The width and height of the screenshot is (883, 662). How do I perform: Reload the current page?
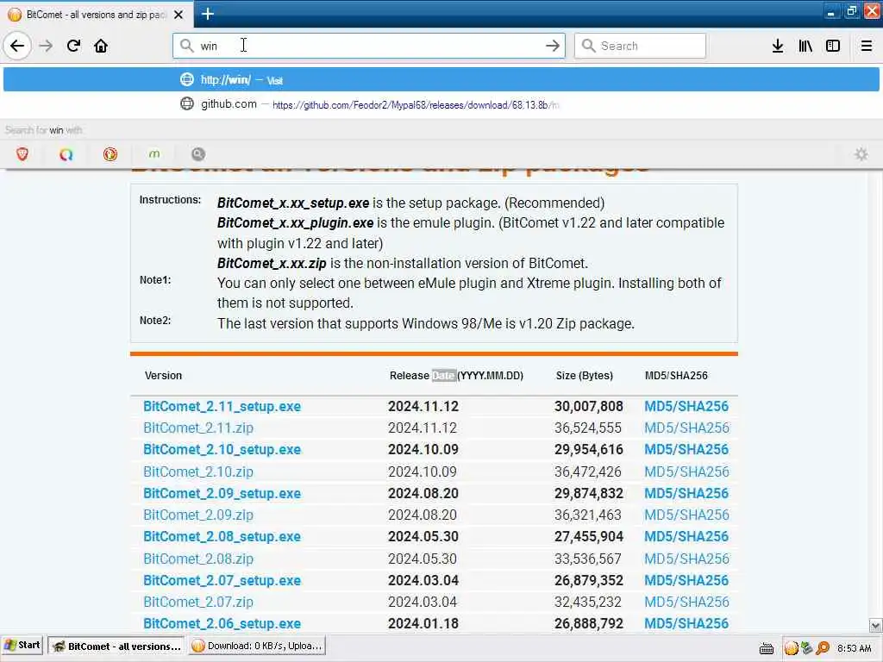(x=73, y=46)
